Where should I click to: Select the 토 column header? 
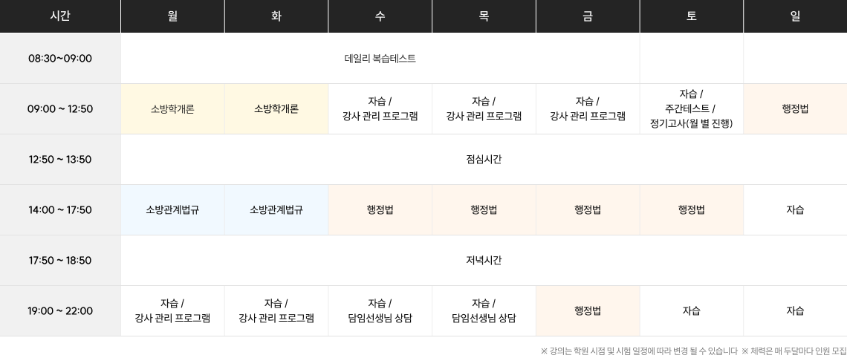[x=691, y=16]
